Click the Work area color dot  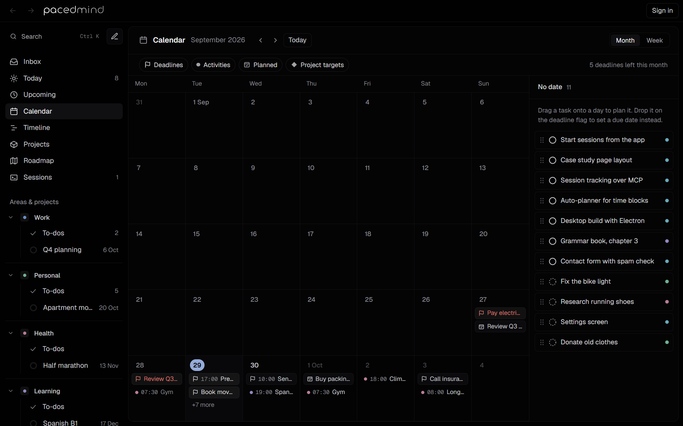(25, 217)
